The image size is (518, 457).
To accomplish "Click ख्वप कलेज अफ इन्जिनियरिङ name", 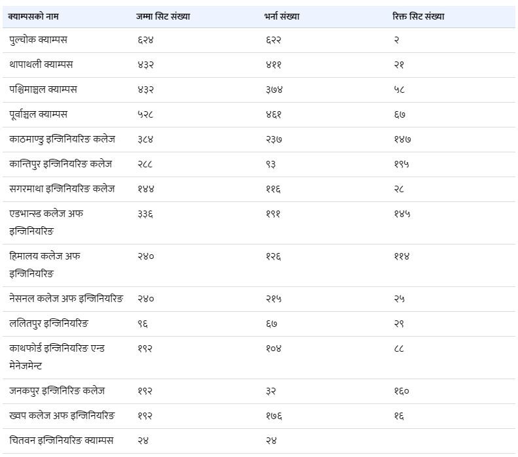I will point(62,416).
